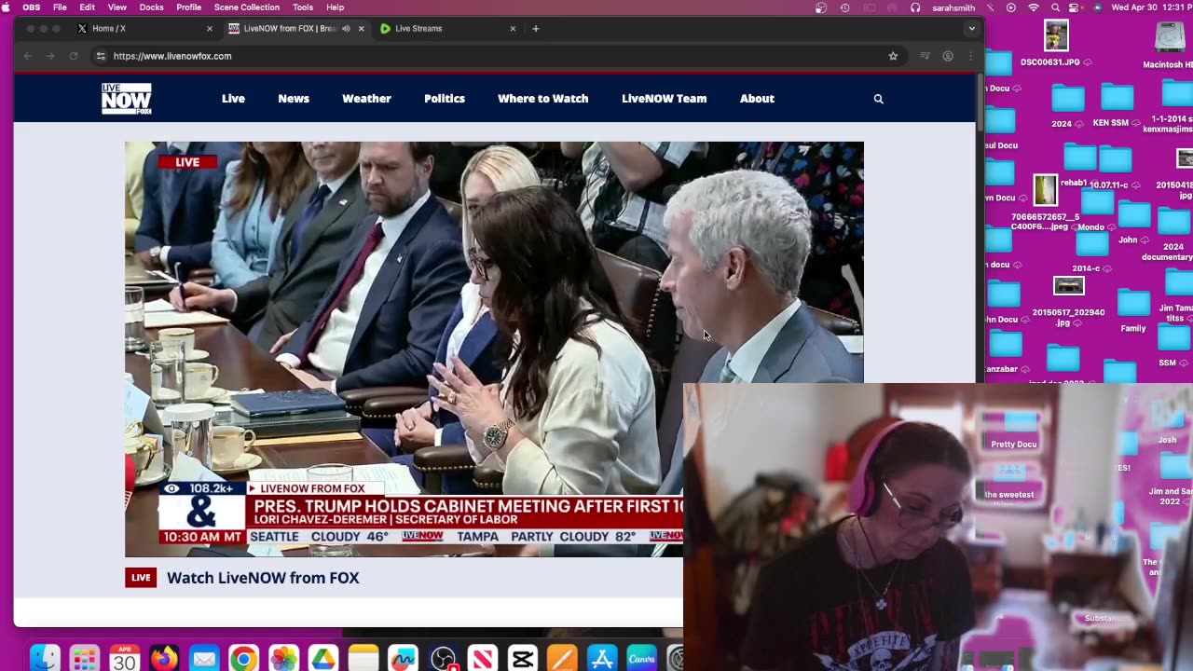This screenshot has width=1193, height=671.
Task: Open the News nav link
Action: pos(294,99)
